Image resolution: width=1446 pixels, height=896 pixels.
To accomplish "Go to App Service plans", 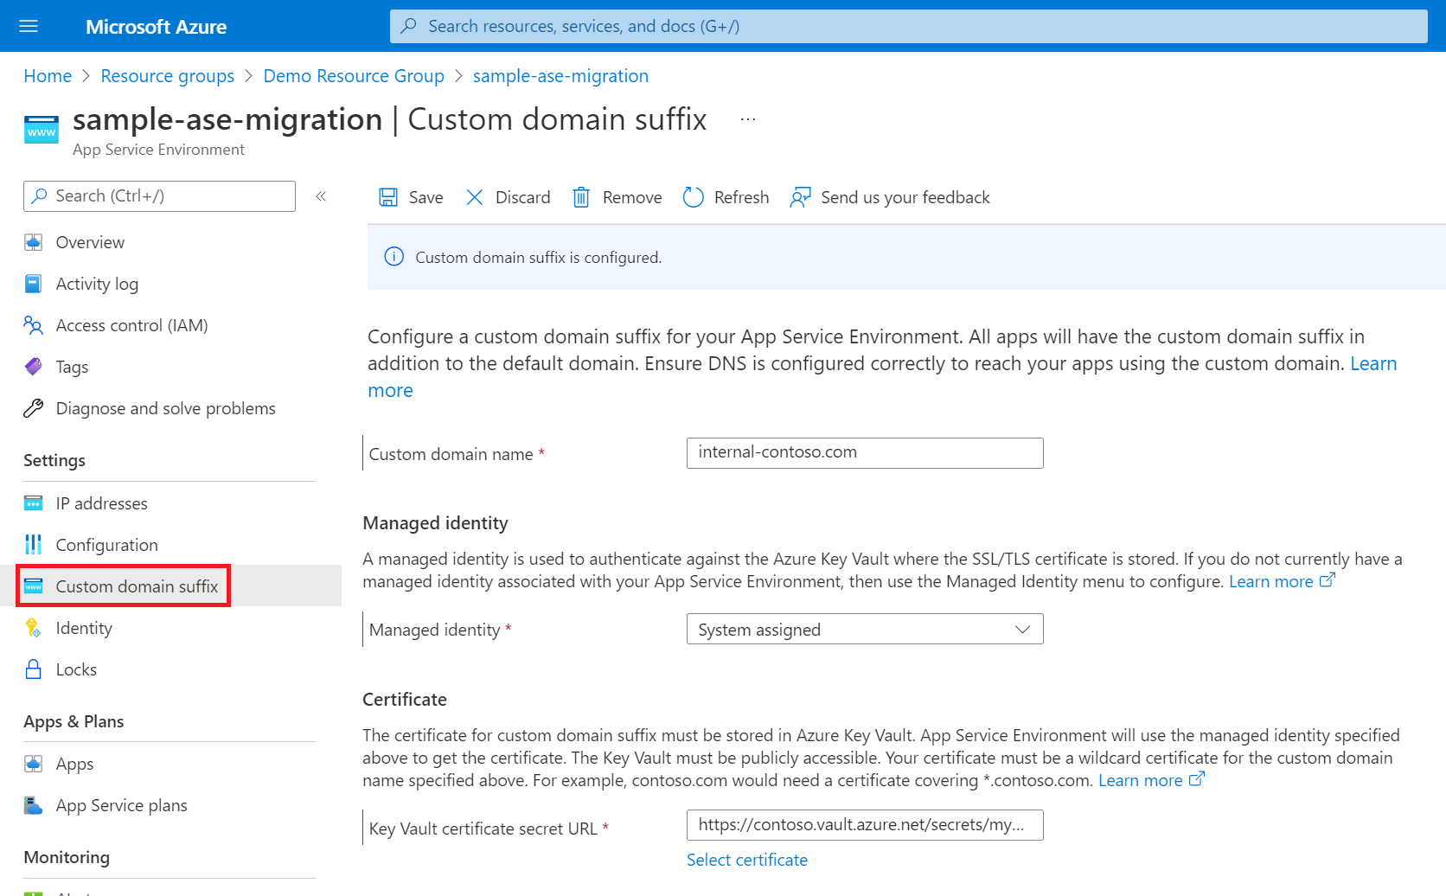I will pos(121,805).
